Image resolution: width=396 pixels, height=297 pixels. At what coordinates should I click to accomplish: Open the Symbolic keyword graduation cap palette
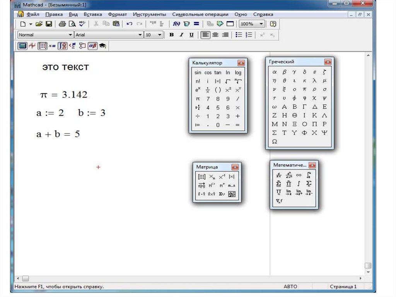[102, 46]
